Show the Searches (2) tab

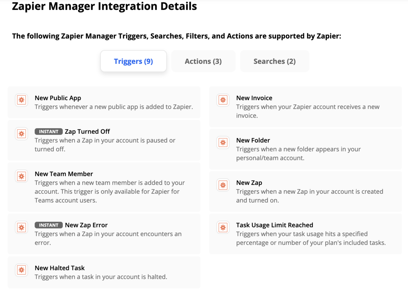pyautogui.click(x=275, y=61)
